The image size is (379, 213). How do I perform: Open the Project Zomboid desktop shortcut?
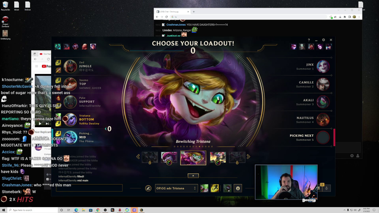click(5, 22)
